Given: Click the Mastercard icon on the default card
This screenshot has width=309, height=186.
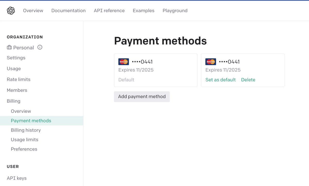Looking at the screenshot, I should (124, 62).
